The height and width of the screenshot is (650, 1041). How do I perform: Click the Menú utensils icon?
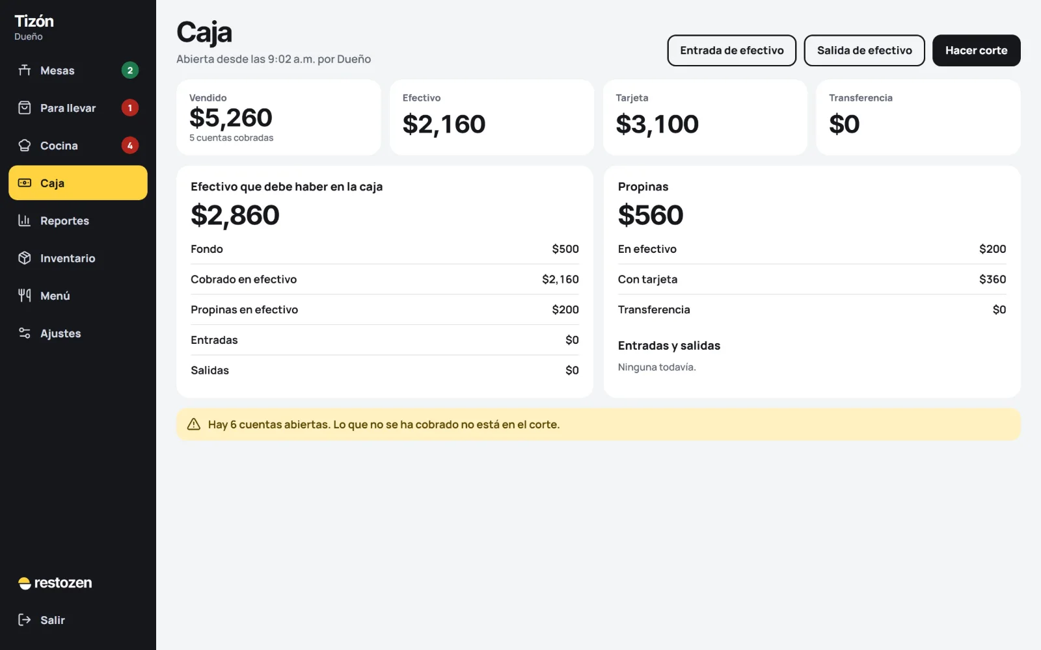point(25,296)
